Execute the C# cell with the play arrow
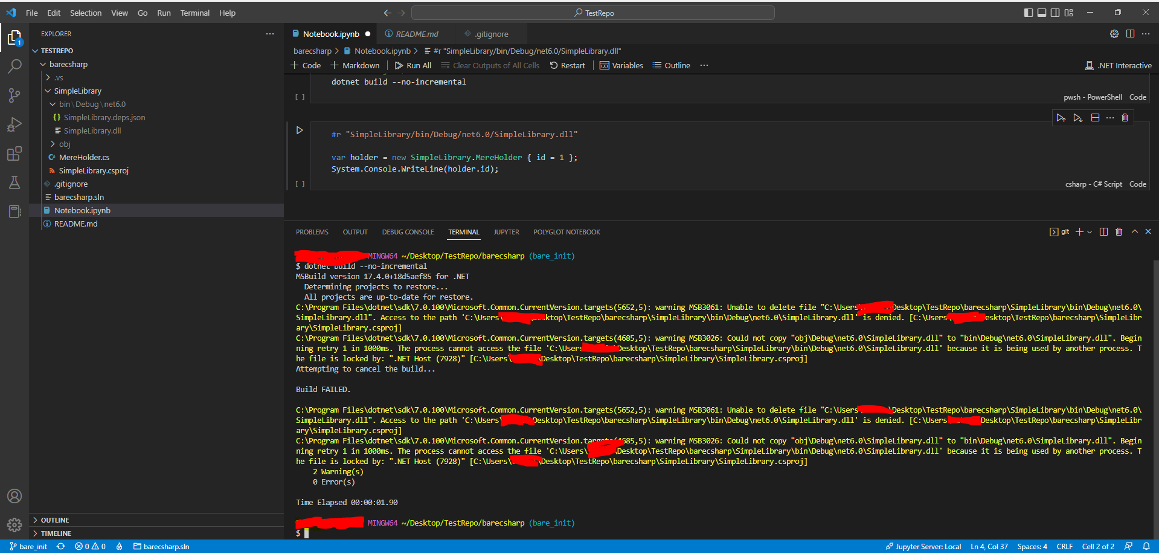 (x=300, y=129)
